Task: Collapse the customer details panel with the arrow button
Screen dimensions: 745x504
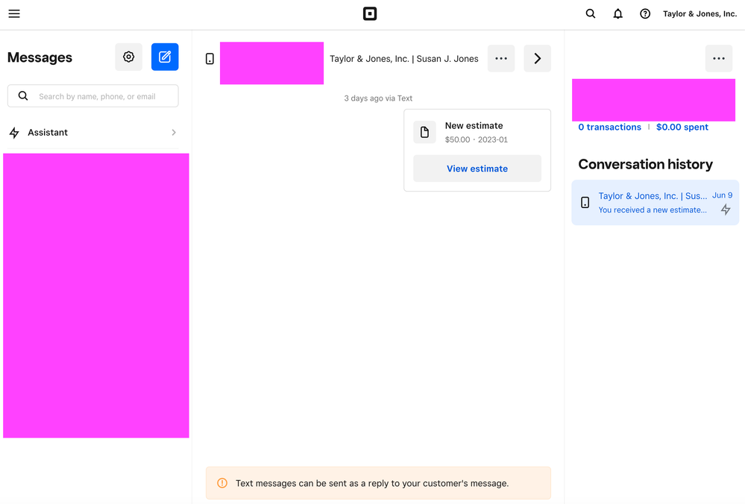Action: [537, 59]
